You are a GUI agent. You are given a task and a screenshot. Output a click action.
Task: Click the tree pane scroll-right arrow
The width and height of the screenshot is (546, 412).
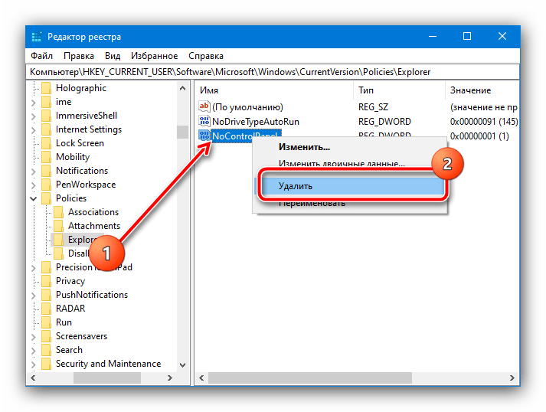[170, 378]
